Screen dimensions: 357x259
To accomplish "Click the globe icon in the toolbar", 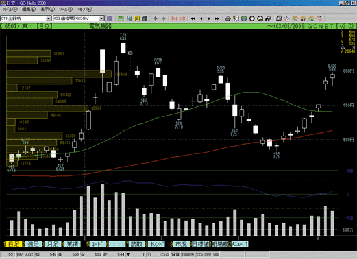I will (244, 19).
